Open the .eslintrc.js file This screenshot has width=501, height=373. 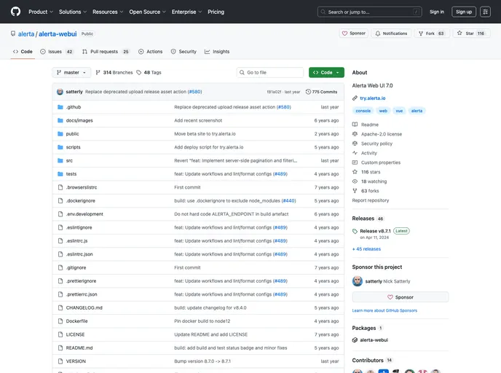76,241
